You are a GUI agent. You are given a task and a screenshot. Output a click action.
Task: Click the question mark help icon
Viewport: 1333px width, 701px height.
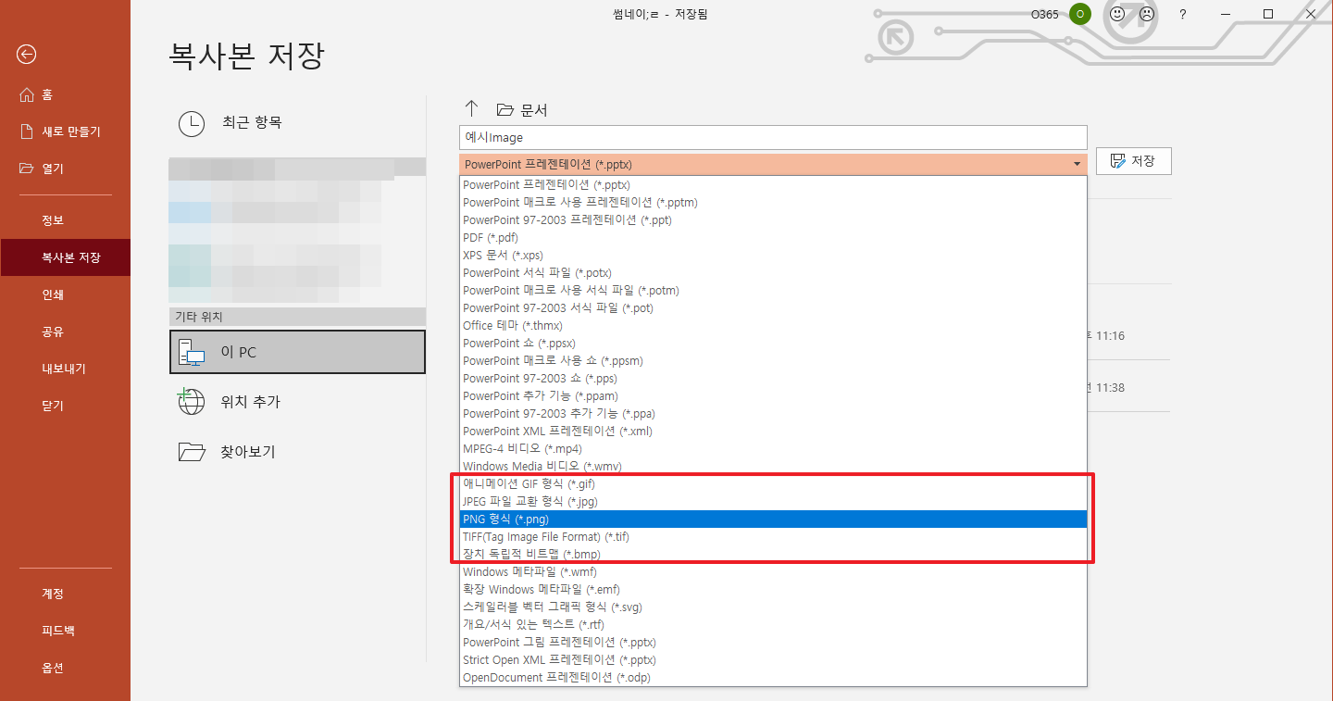tap(1182, 14)
